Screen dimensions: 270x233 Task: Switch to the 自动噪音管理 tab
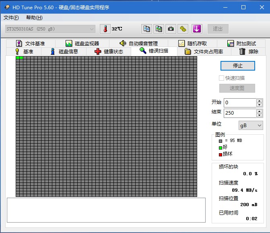tap(138, 43)
